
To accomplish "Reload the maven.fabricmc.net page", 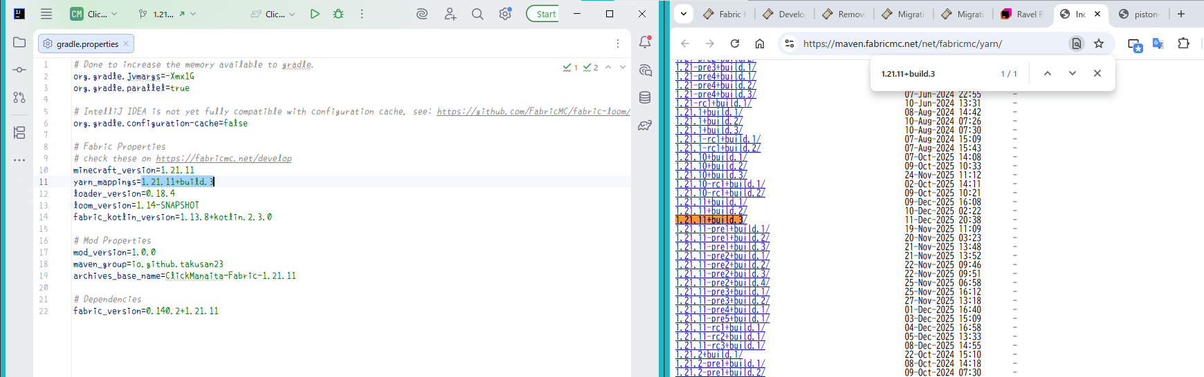I will 735,43.
